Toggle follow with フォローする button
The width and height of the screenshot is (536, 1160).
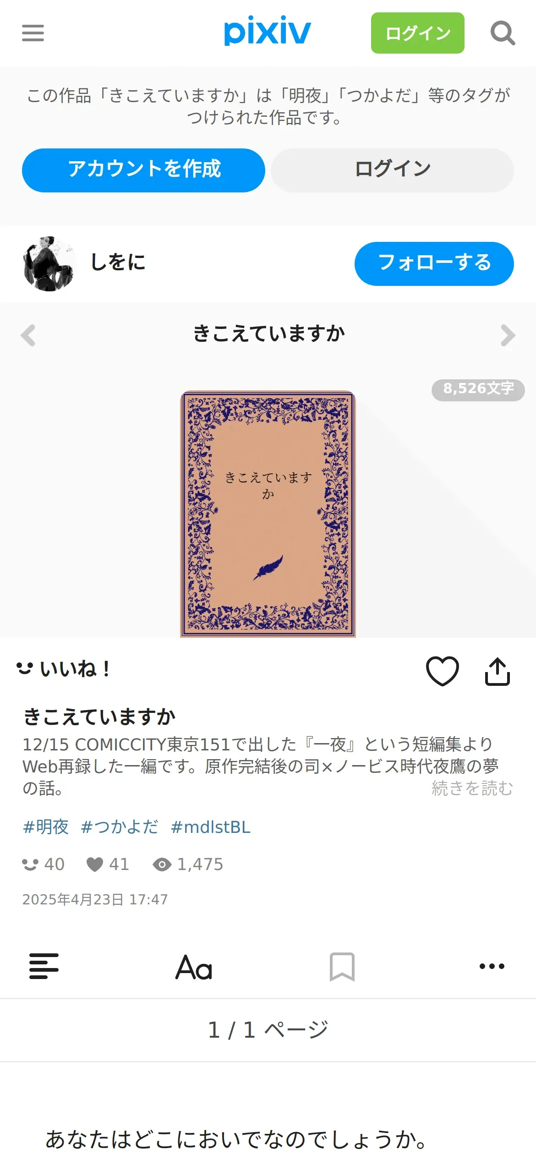tap(434, 264)
